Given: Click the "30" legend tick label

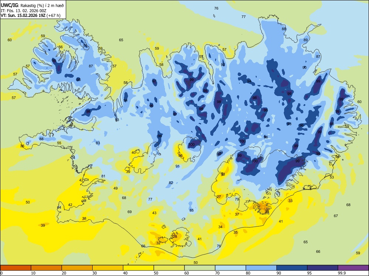Looking at the screenshot, I should [x=94, y=273].
